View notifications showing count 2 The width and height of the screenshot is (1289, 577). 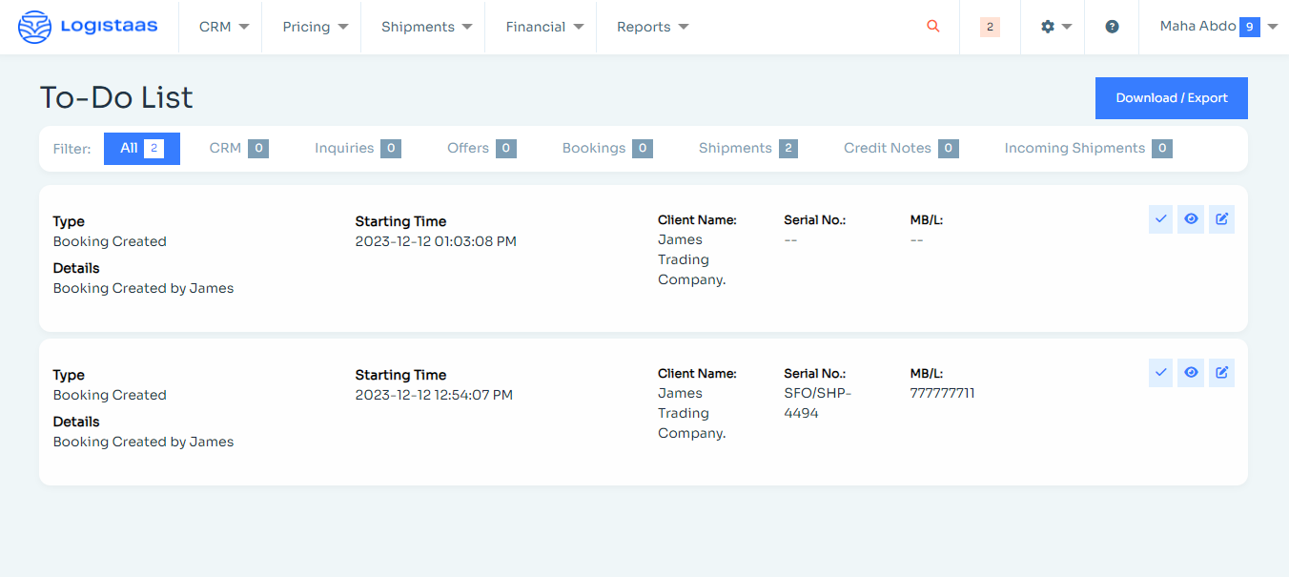pos(990,26)
